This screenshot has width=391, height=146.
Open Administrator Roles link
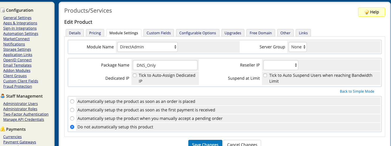coord(20,109)
